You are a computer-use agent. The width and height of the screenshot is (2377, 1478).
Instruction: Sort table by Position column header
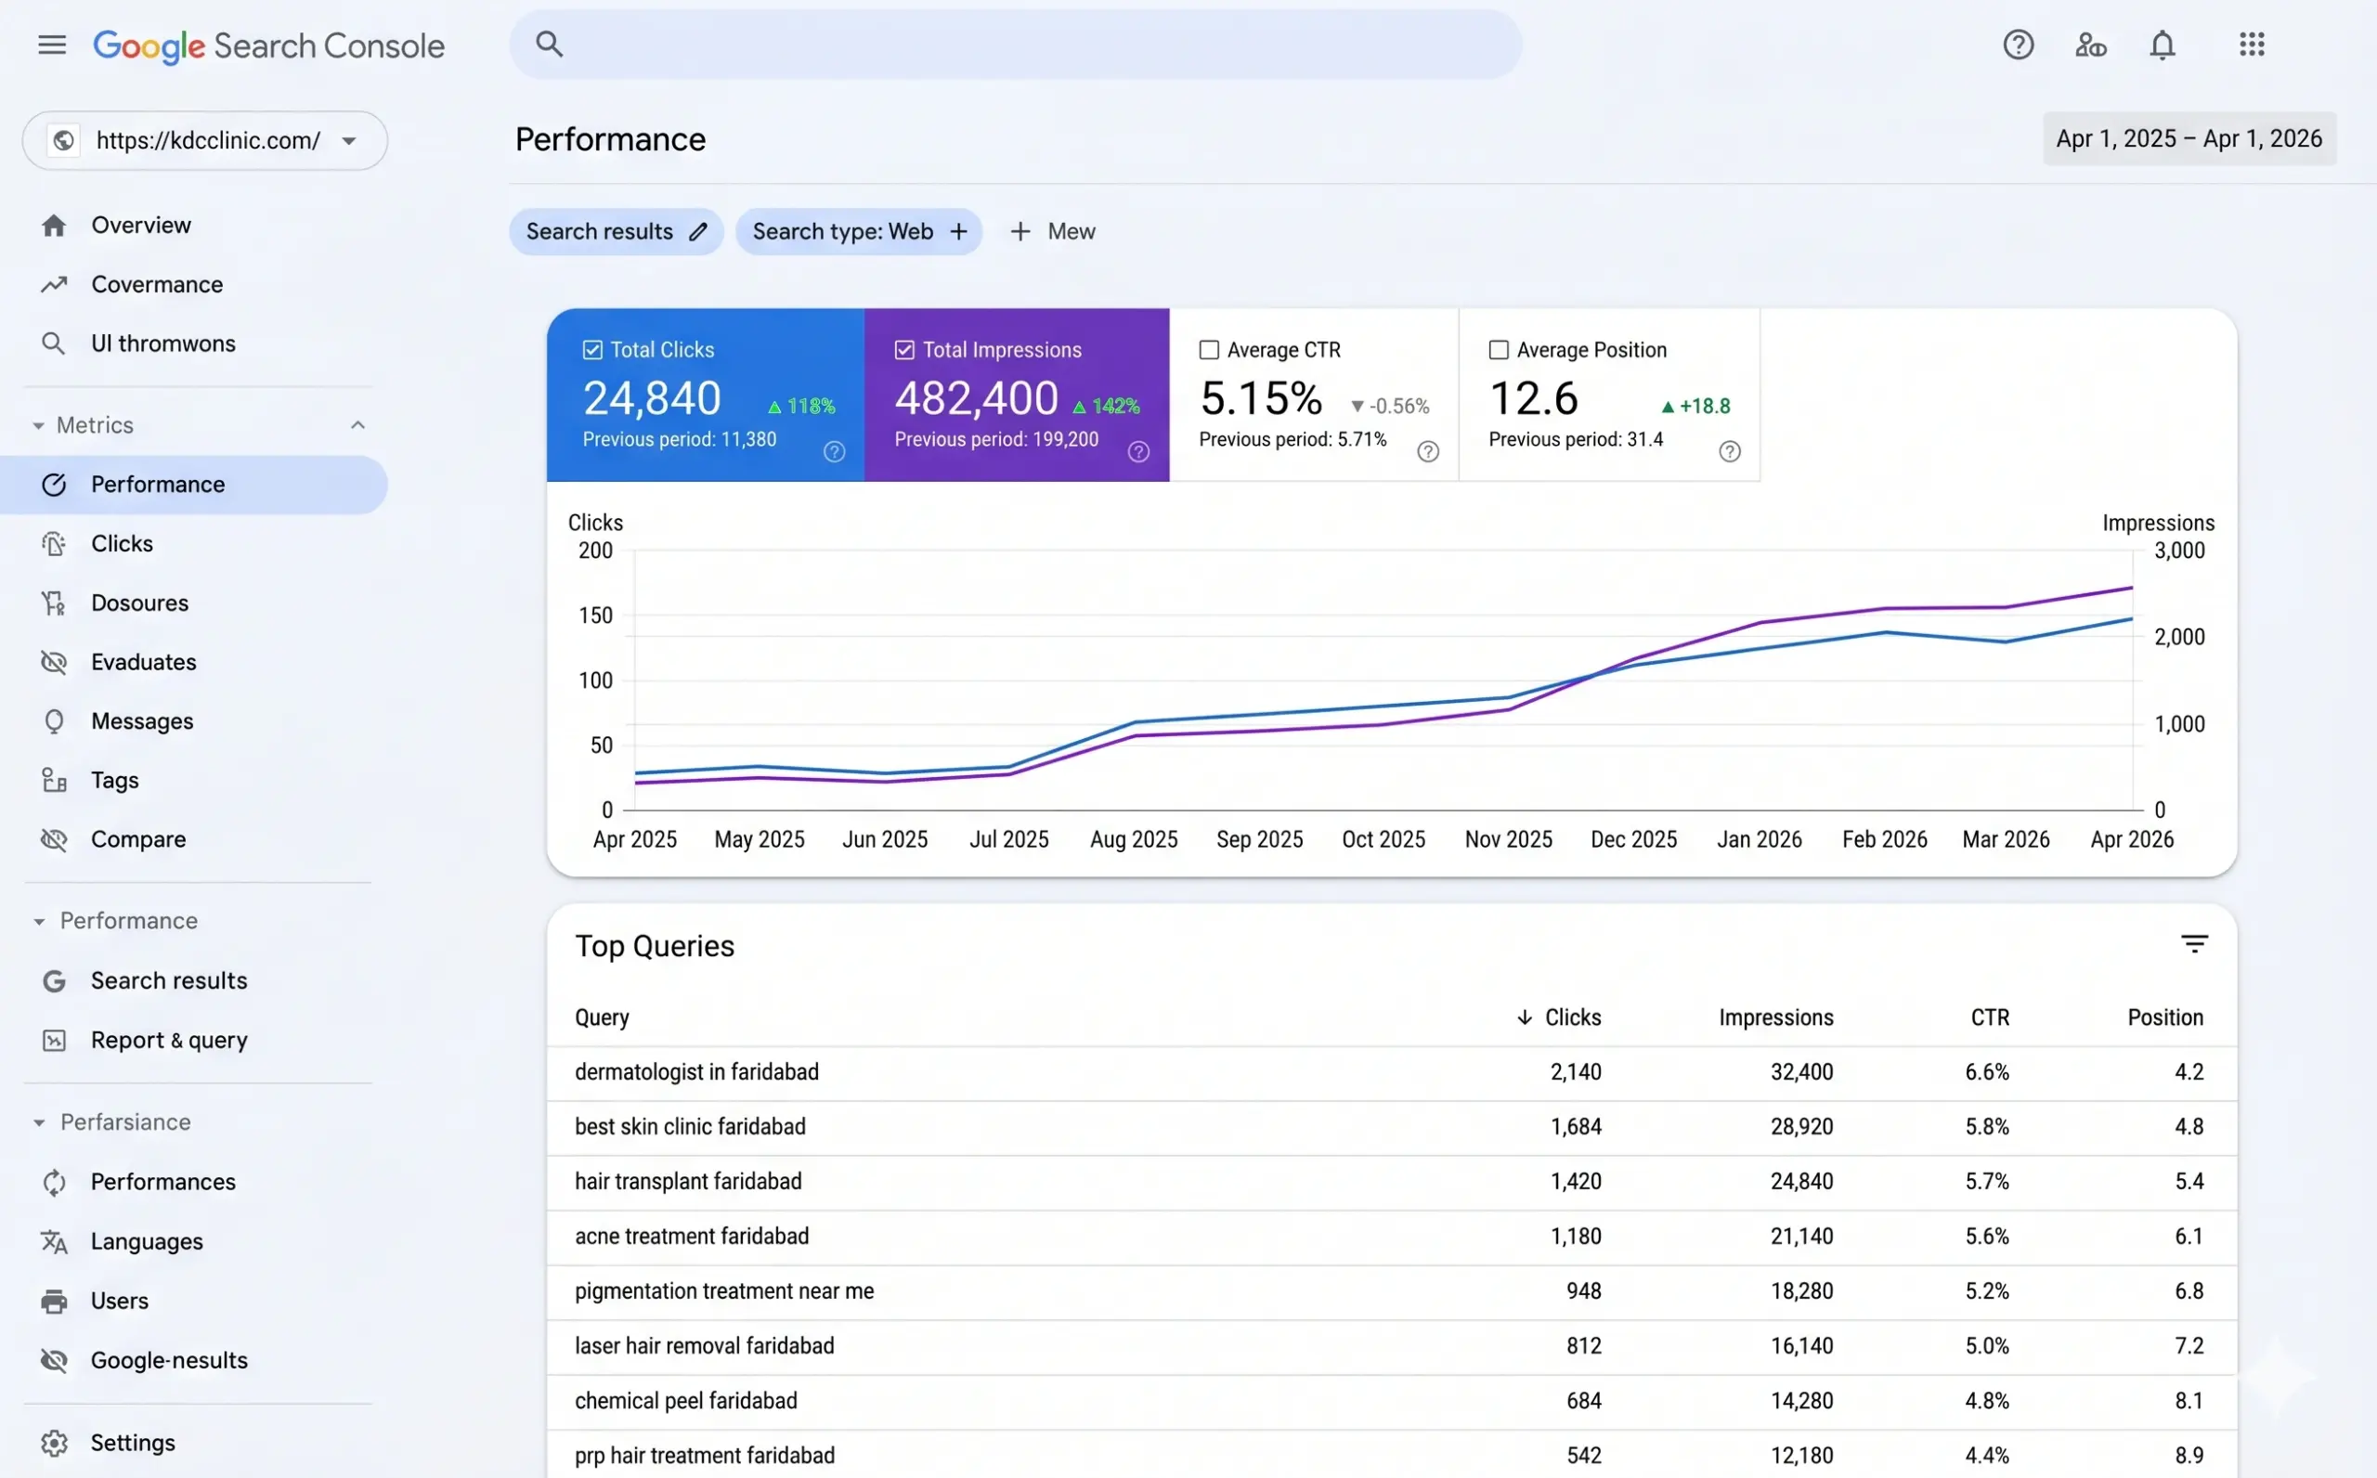(2165, 1018)
